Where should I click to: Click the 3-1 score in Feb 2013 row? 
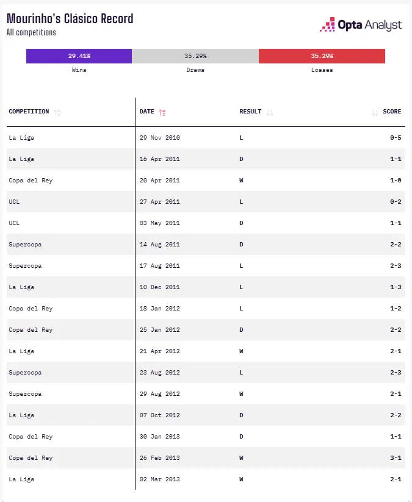396,458
